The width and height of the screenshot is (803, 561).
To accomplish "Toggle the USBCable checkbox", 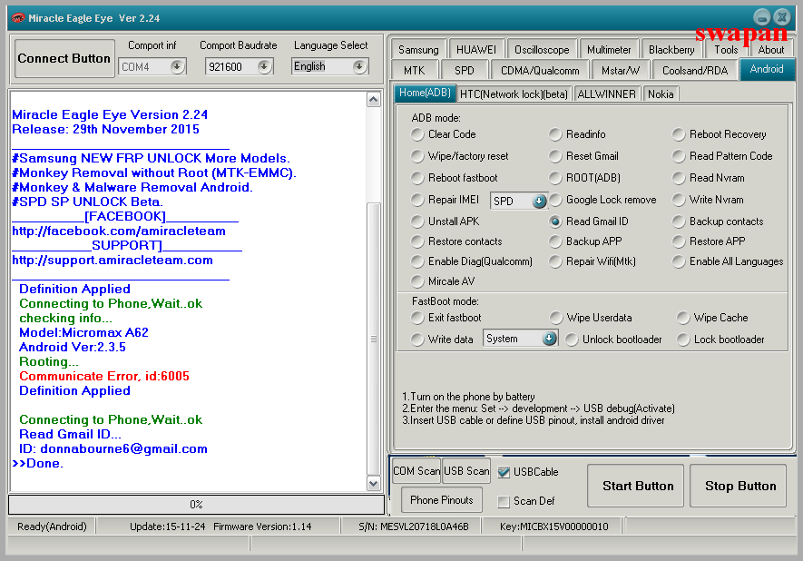I will (504, 472).
